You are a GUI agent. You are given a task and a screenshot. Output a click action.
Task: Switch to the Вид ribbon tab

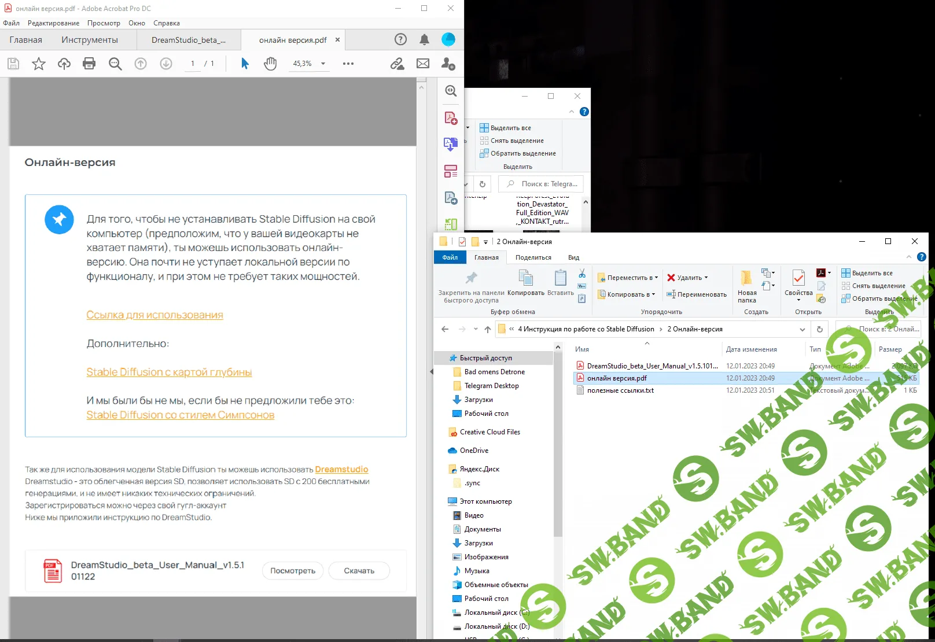573,257
